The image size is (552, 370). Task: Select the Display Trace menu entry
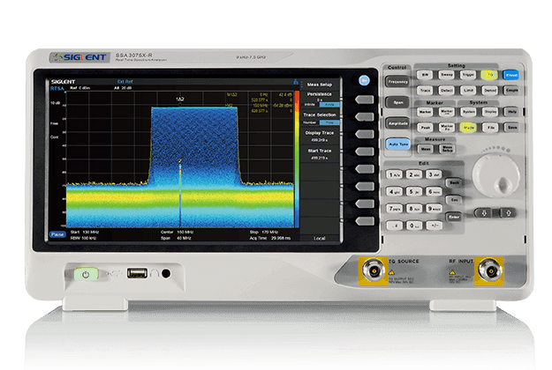(x=320, y=137)
